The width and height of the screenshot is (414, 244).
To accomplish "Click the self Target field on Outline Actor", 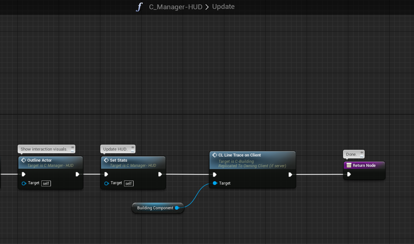I will pyautogui.click(x=46, y=183).
